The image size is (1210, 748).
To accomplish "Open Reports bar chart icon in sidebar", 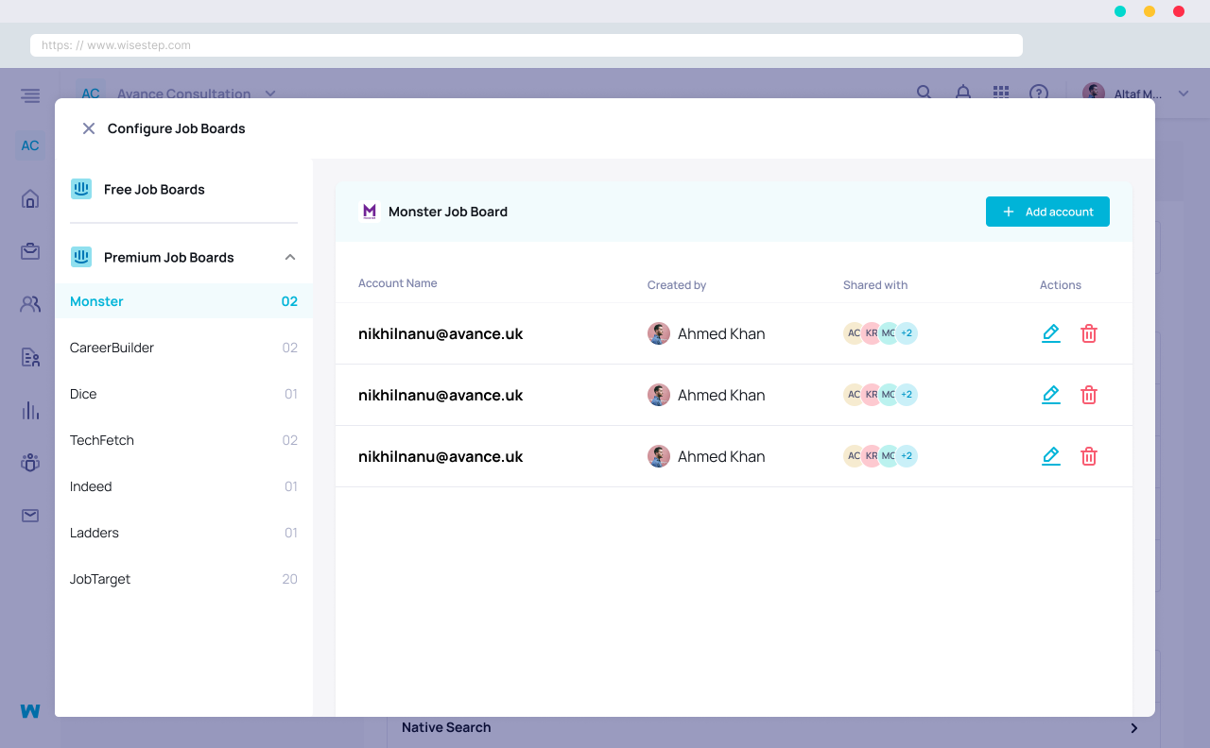I will click(x=30, y=410).
